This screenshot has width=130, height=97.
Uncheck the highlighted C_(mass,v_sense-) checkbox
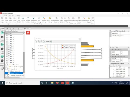[x=9, y=73]
